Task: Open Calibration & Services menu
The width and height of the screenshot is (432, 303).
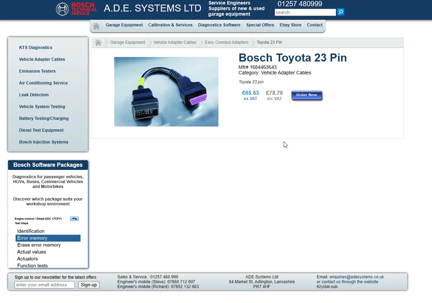Action: [170, 25]
